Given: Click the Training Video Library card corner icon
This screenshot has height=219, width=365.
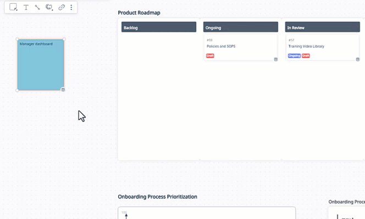Looking at the screenshot, I should tap(358, 59).
